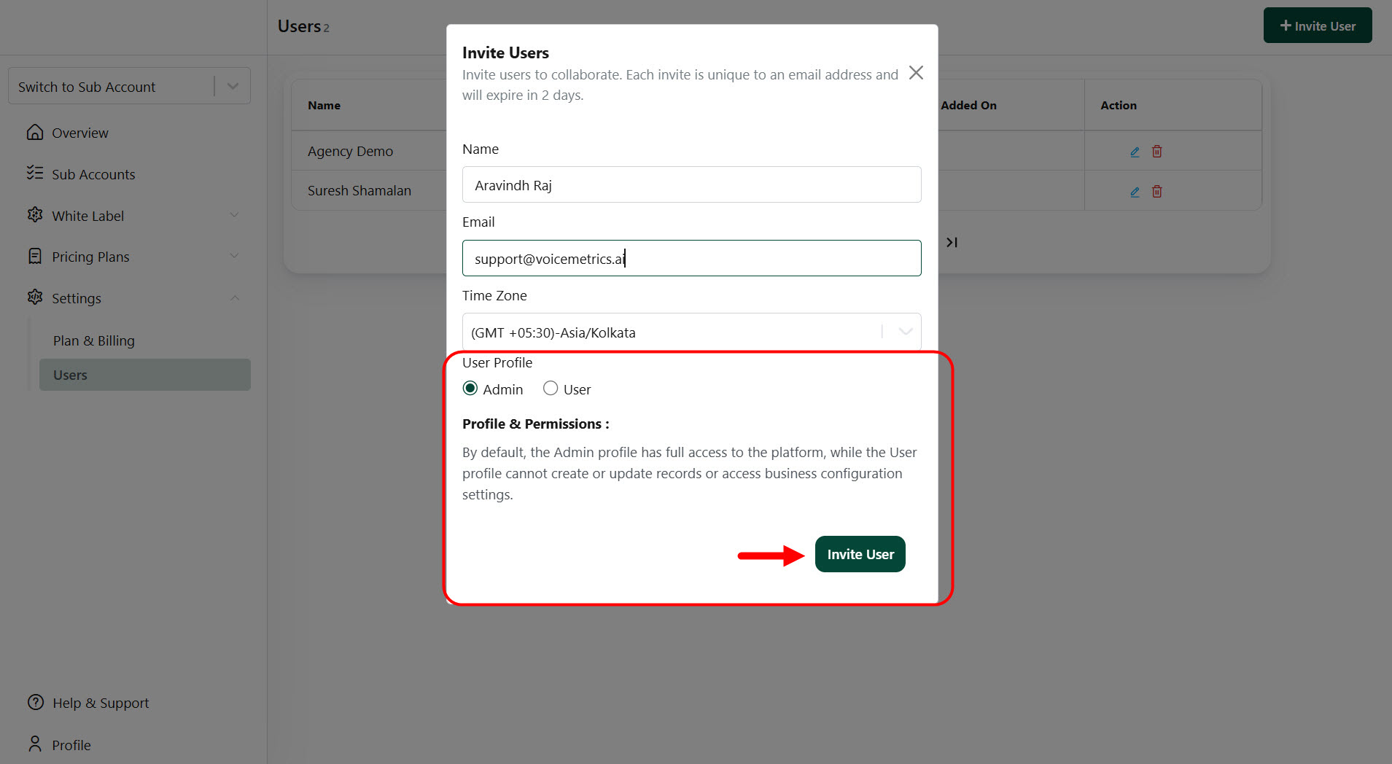Open Overview in sidebar
Screen dimensions: 1392x764
tap(79, 133)
